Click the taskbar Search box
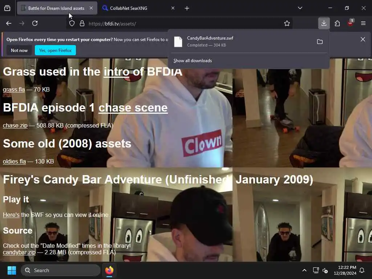The width and height of the screenshot is (372, 279). 61,270
